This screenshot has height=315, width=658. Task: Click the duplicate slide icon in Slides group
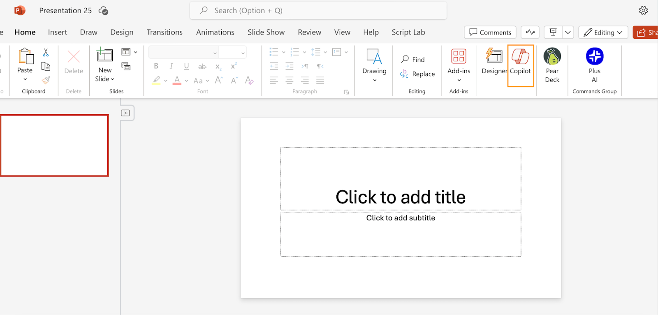[x=126, y=66]
